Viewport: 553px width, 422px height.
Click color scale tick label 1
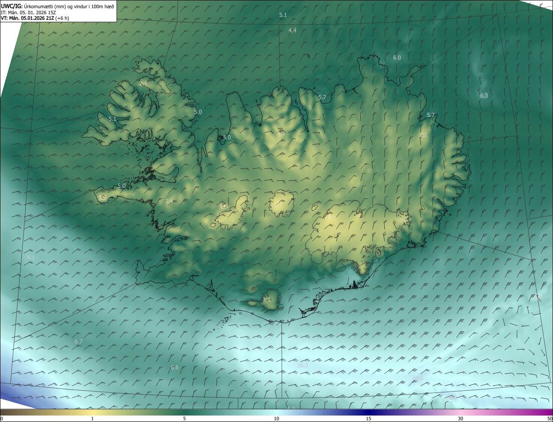click(92, 419)
